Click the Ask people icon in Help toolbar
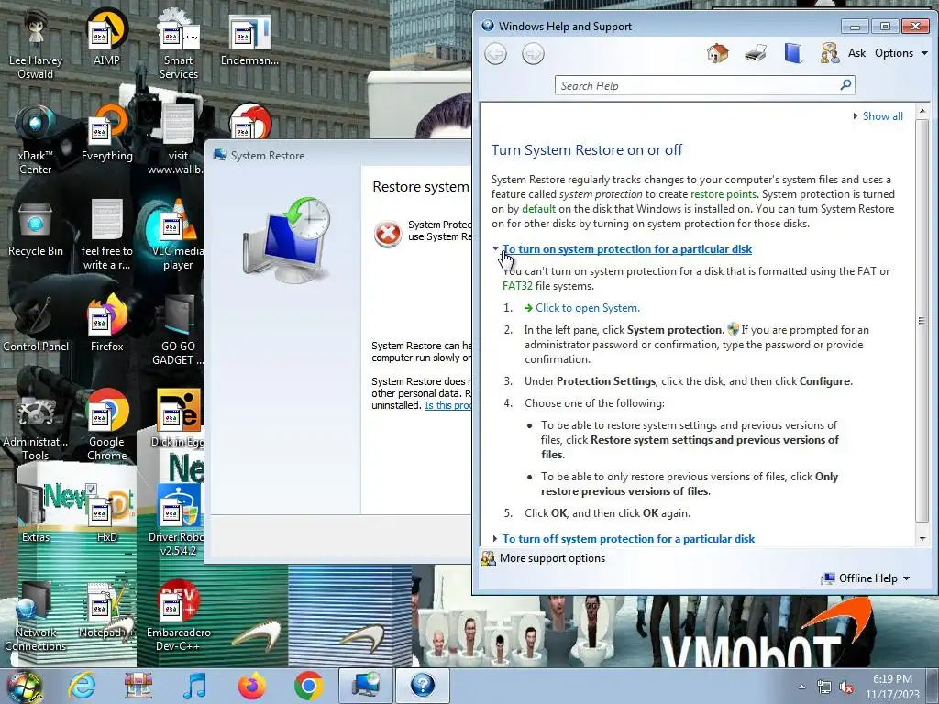The width and height of the screenshot is (939, 704). pos(830,53)
